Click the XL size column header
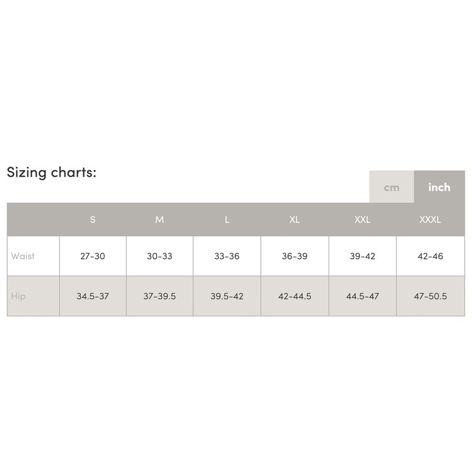Image resolution: width=473 pixels, height=473 pixels. (294, 220)
